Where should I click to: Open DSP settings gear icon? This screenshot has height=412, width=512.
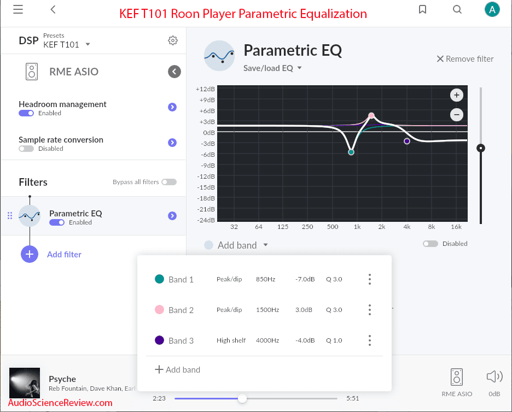tap(173, 40)
